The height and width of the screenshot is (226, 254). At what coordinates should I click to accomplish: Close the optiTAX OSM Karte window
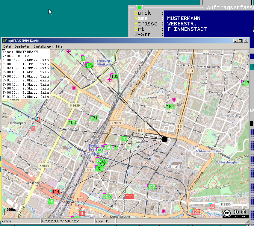tap(246, 41)
